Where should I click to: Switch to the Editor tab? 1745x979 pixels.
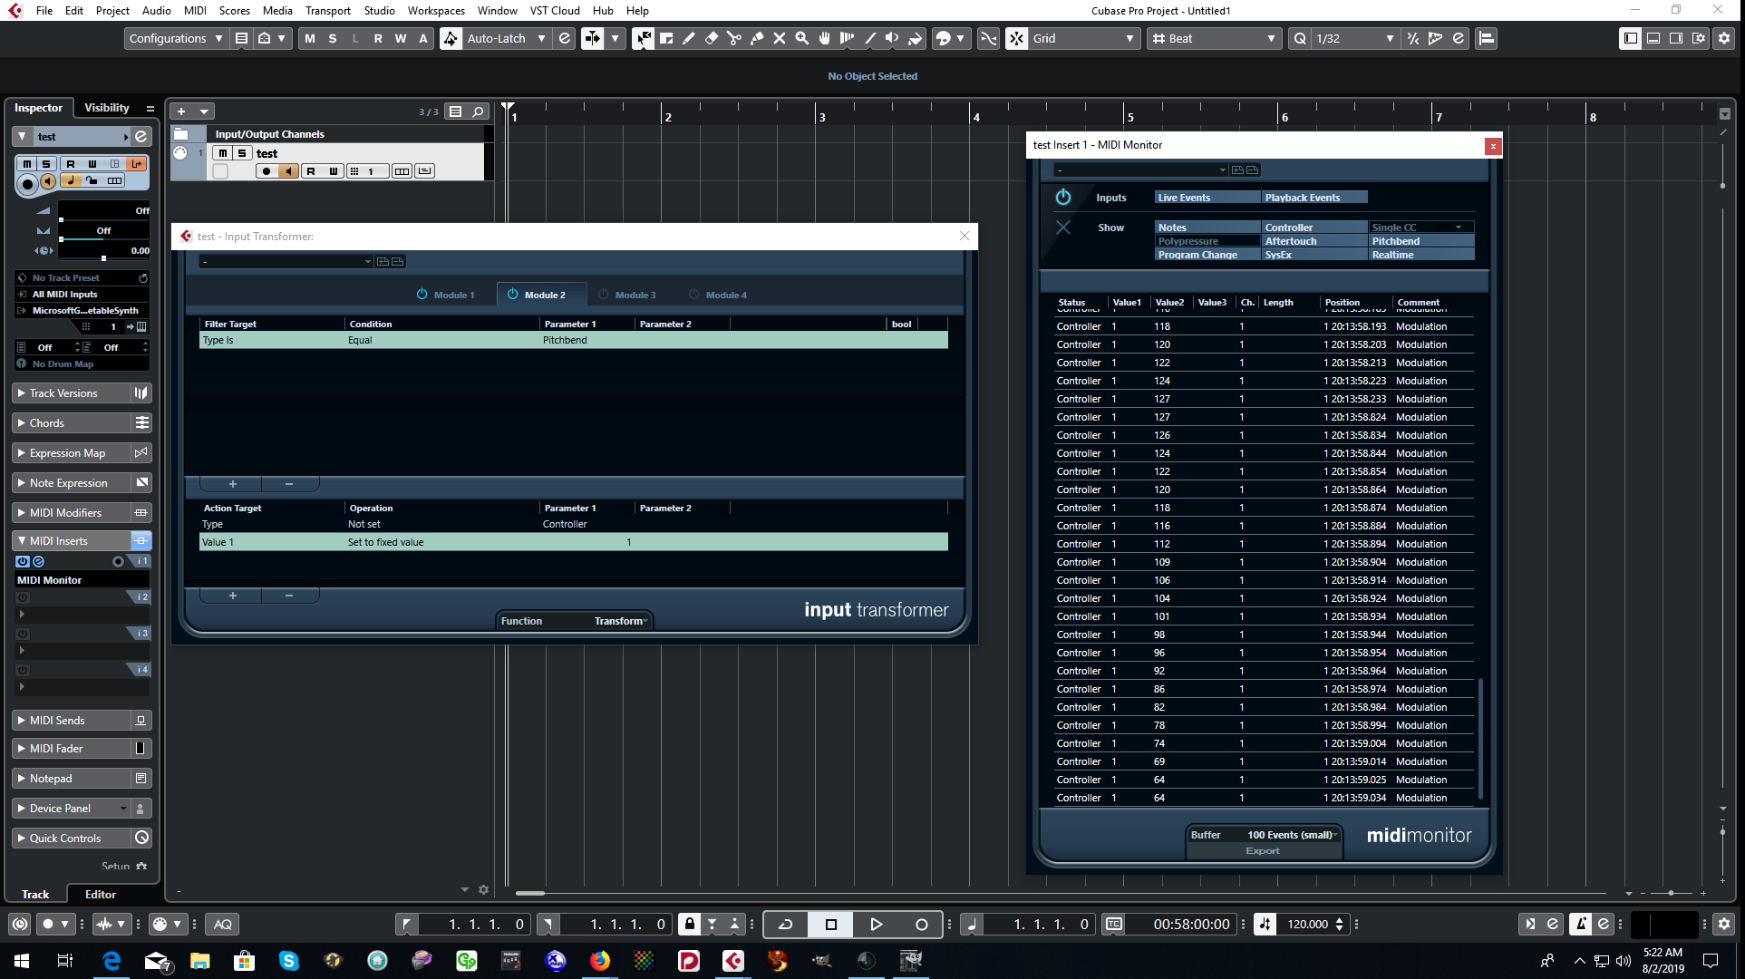[x=100, y=895]
